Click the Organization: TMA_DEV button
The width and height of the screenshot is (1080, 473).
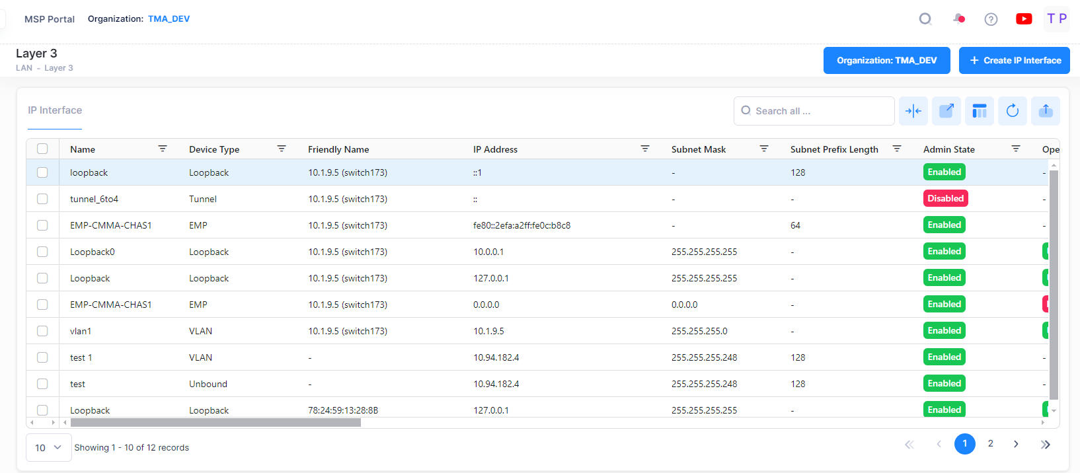pyautogui.click(x=886, y=61)
